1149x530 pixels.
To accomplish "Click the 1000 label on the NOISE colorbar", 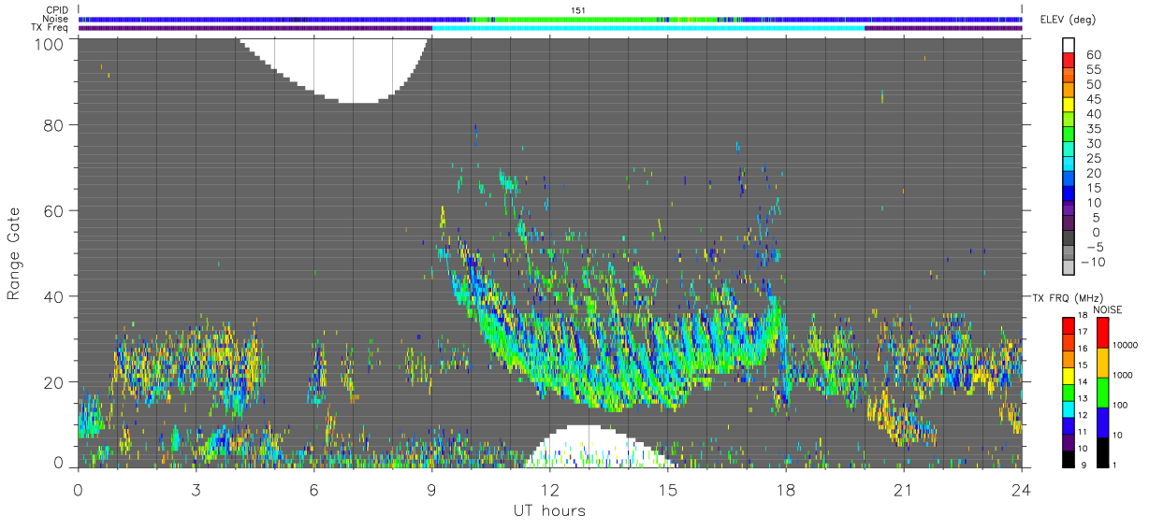I will pos(1125,375).
